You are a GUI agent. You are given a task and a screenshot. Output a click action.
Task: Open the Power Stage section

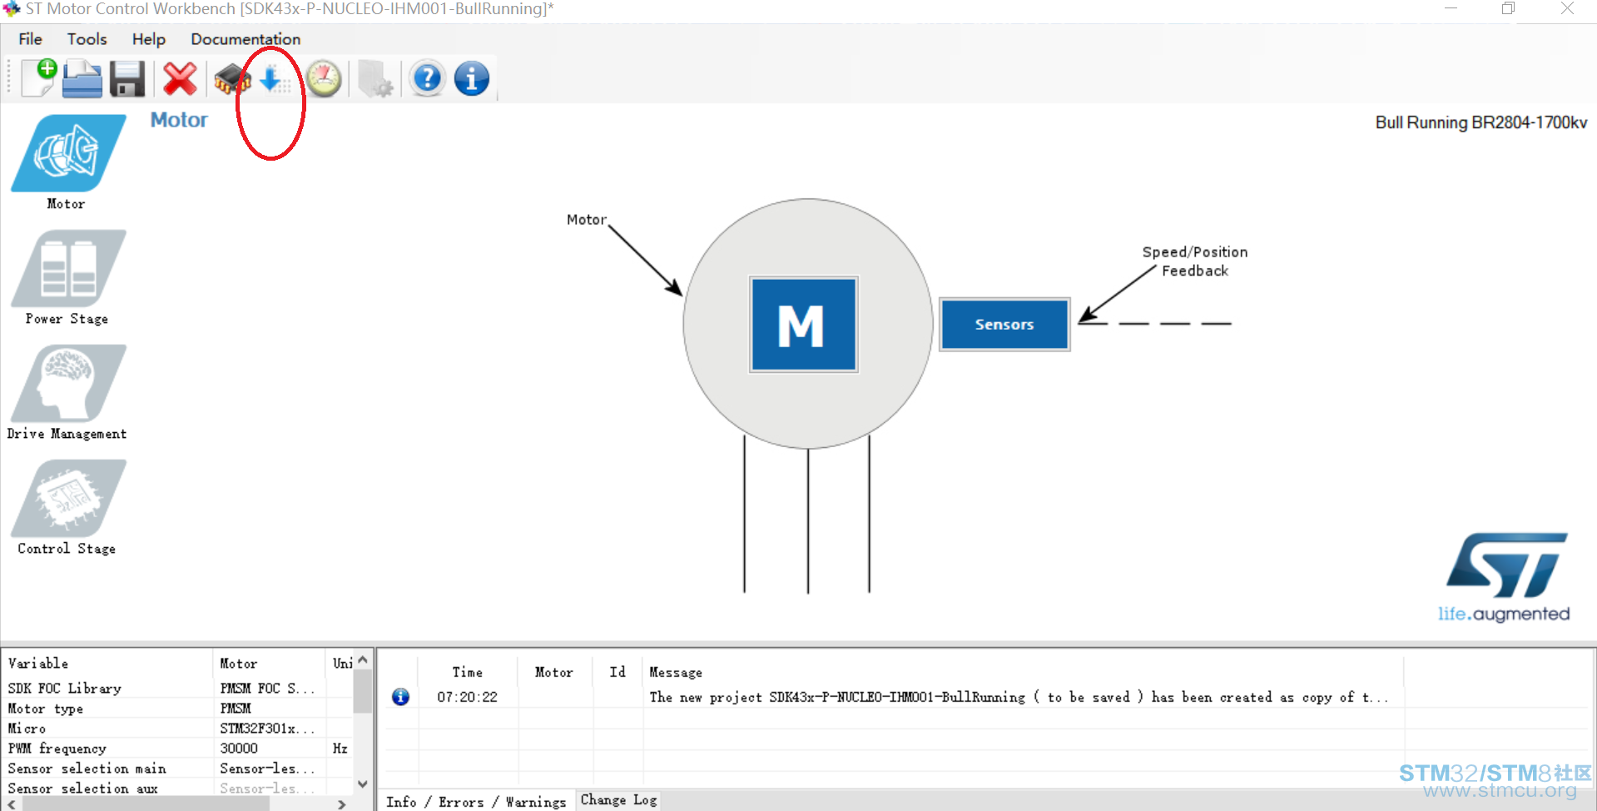click(x=67, y=277)
